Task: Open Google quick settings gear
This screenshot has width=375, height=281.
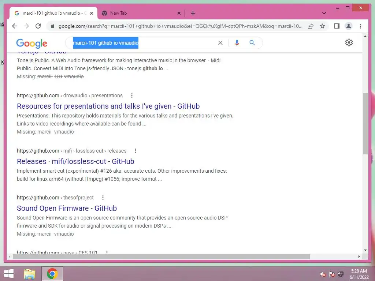Action: 349,42
